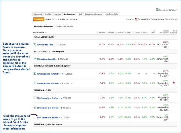Screen dimensions: 181x133
Task: Click fund code TDB900
Action: coord(67,98)
